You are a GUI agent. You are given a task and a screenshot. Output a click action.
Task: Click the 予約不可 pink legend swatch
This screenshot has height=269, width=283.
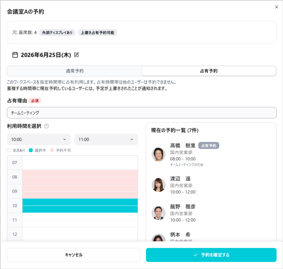point(52,150)
